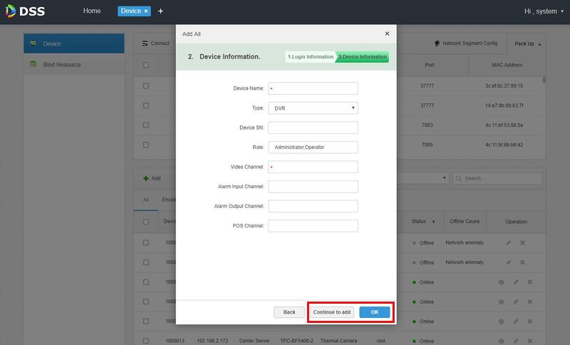Screen dimensions: 570x345
Task: Delete the second Online device x icon
Action: click(x=530, y=302)
